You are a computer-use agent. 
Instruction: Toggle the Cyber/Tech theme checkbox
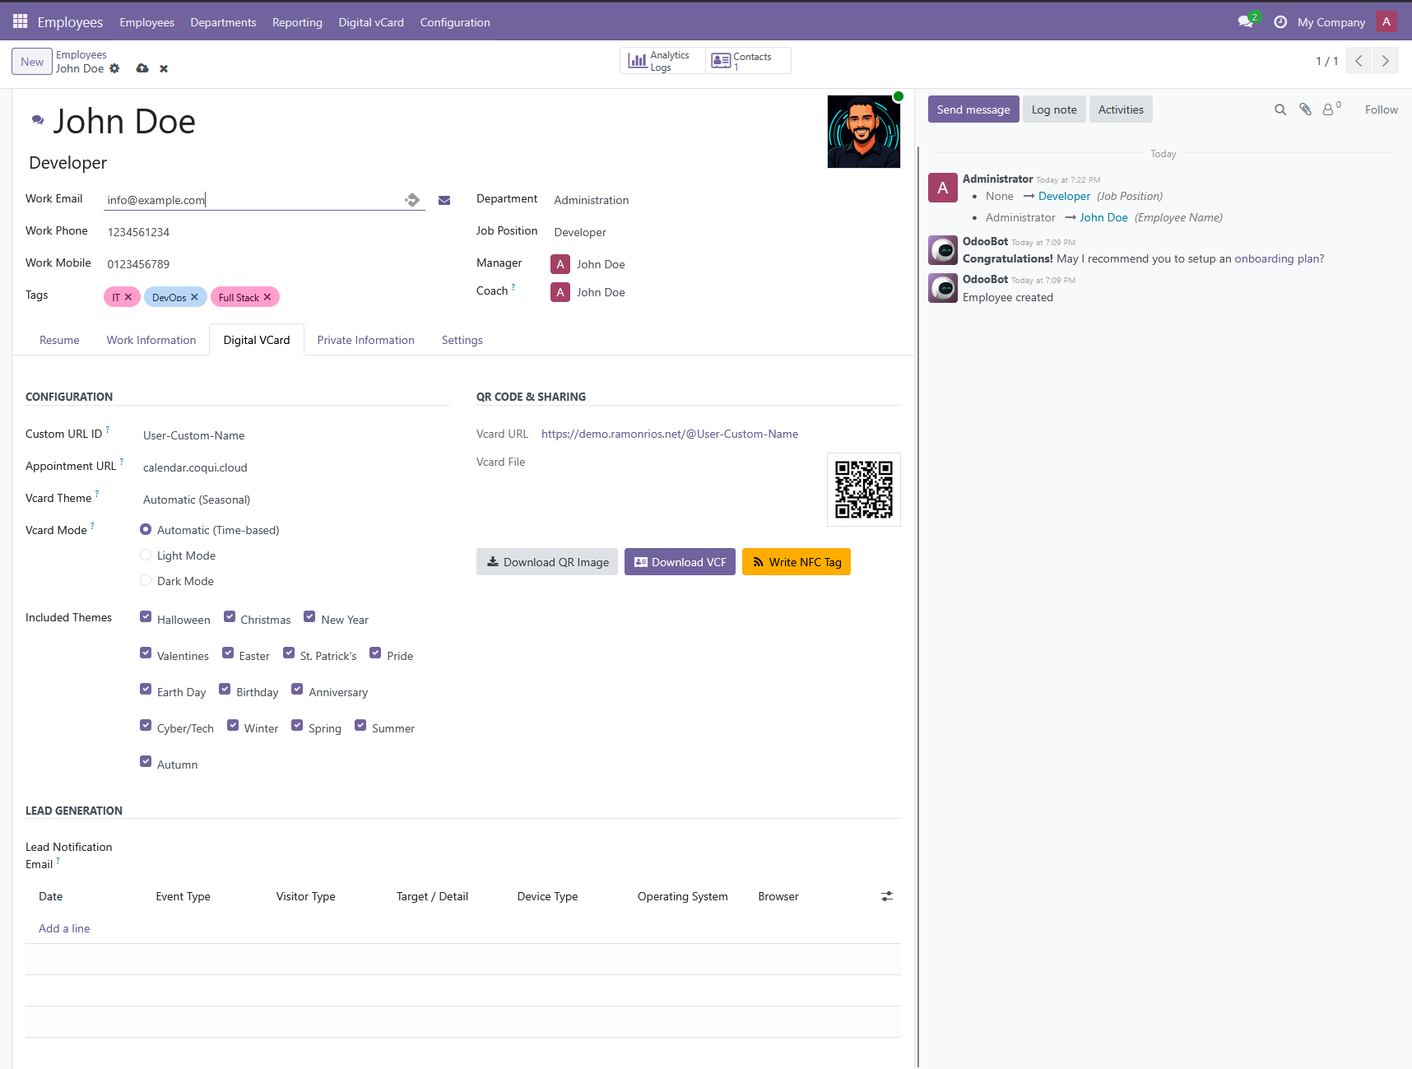pyautogui.click(x=146, y=725)
